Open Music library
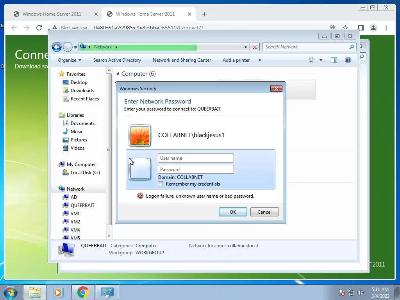 coord(77,132)
